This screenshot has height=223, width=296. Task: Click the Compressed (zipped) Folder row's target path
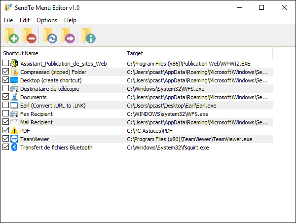click(197, 72)
